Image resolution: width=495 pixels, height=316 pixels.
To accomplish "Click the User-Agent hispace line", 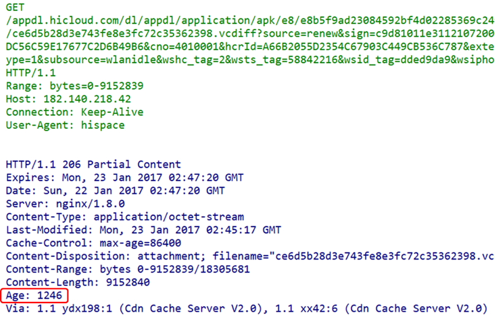I will tap(65, 125).
